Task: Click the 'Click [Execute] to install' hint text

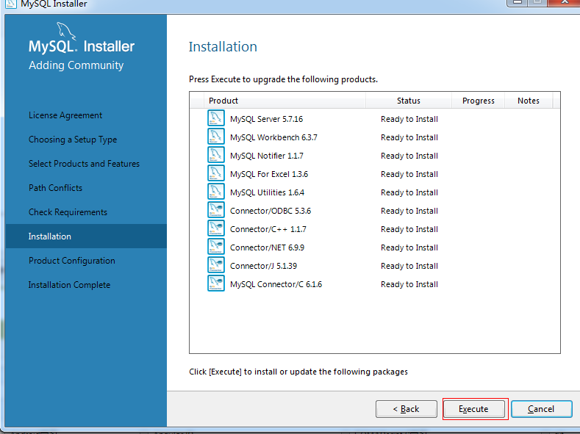Action: [x=298, y=372]
